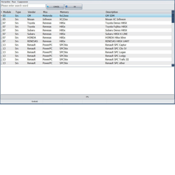Sort by the Vendor column header
The width and height of the screenshot is (175, 175).
coord(32,12)
